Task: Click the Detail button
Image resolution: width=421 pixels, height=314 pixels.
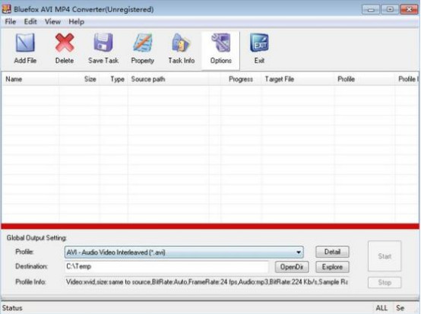Action: click(332, 252)
